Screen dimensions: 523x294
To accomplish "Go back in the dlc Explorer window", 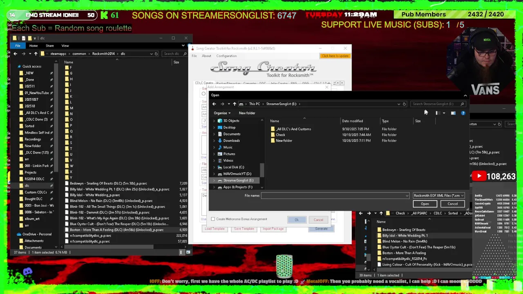I will tap(16, 53).
